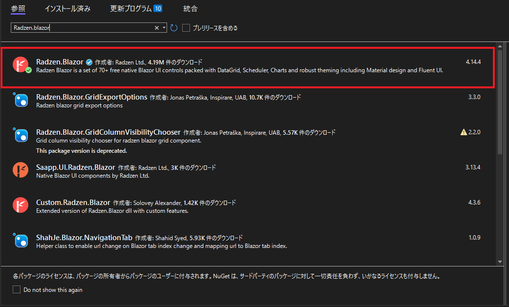Image resolution: width=509 pixels, height=307 pixels.
Task: Clear the search field using the X button
Action: pyautogui.click(x=157, y=28)
